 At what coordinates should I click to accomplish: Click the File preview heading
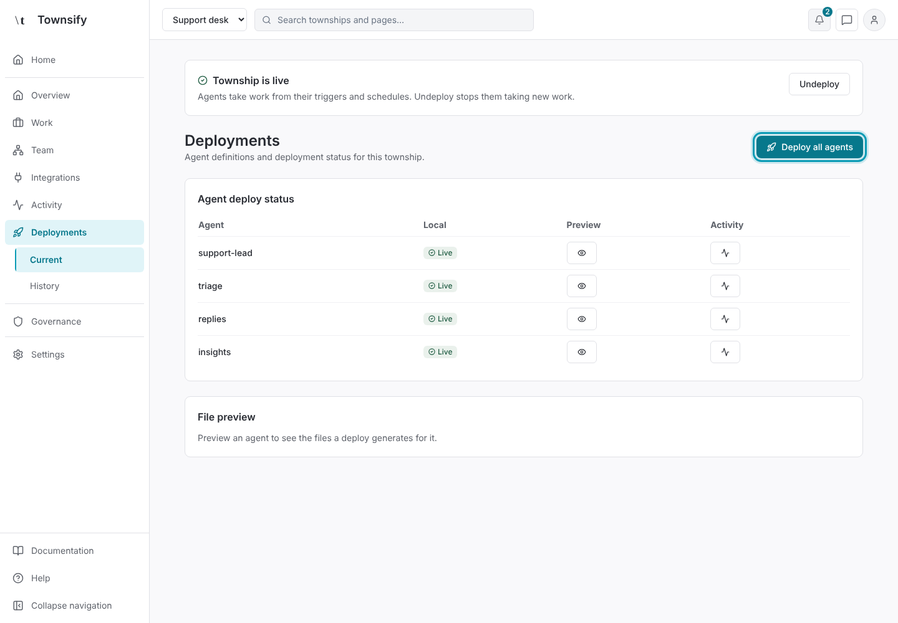(226, 417)
